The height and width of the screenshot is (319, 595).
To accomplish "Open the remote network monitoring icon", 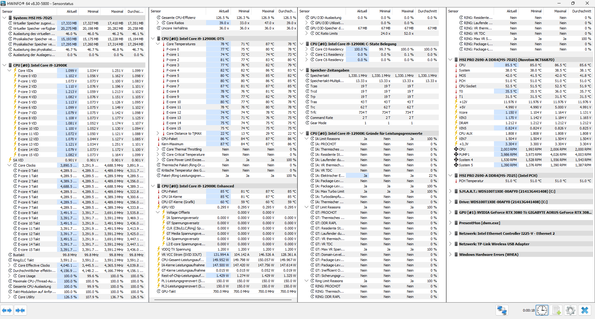I will coord(502,310).
